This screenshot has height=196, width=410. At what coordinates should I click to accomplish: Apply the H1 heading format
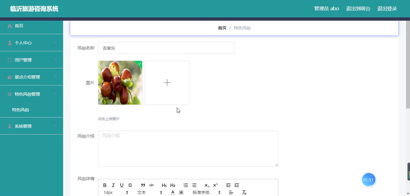[x=164, y=185]
